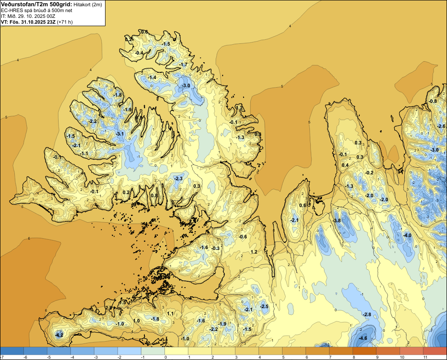Viewport: 447px width, 360px height.
Task: Click 'EC-HRES spá brúuð á 500m net' line
Action: [37, 10]
